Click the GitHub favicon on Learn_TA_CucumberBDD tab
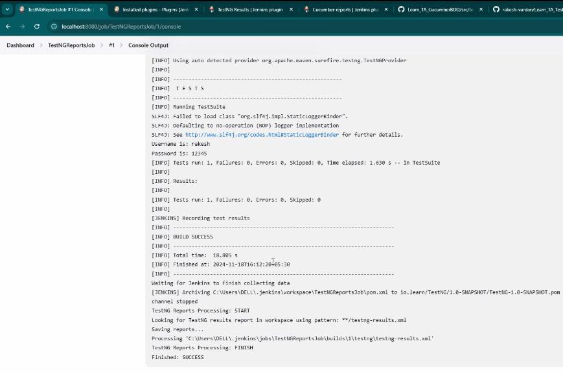563x374 pixels. 401,9
